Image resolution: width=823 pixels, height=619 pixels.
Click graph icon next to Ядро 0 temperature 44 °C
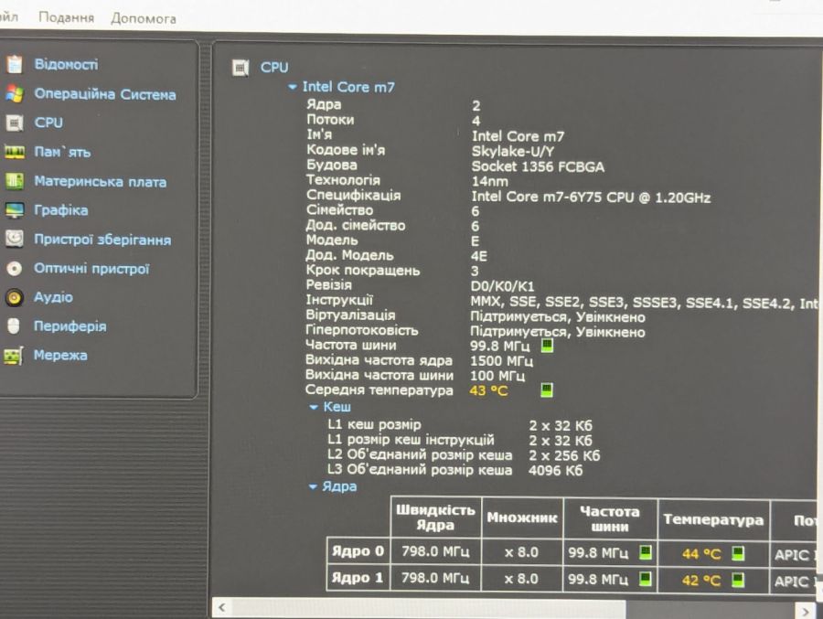click(738, 553)
